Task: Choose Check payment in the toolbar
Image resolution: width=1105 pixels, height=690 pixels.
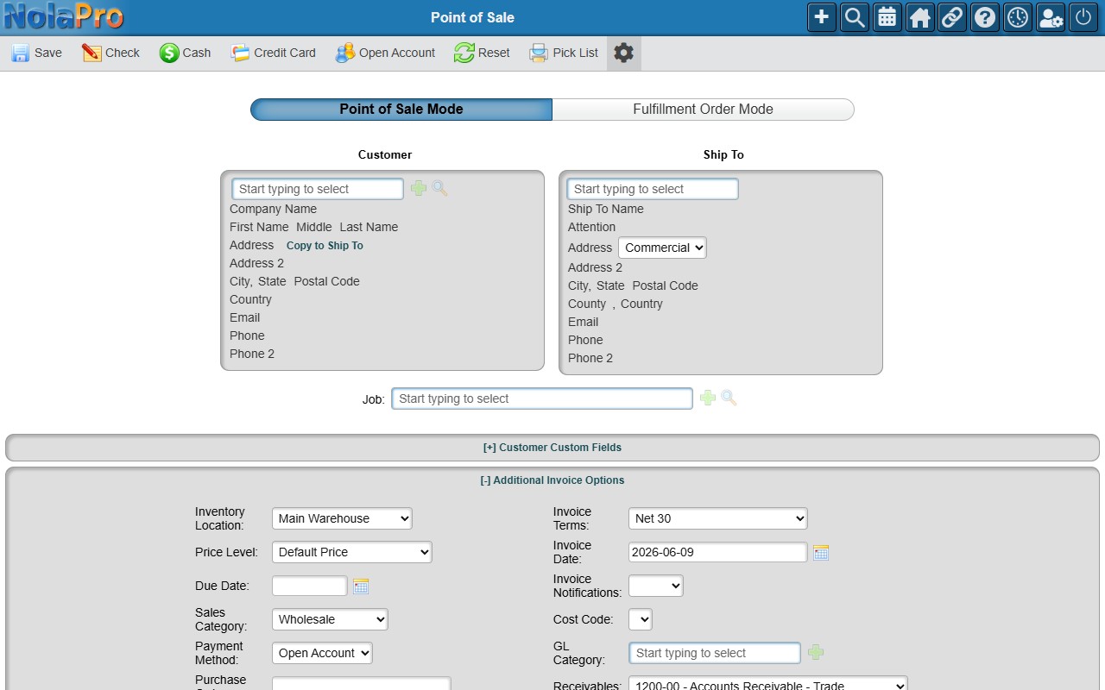Action: click(x=110, y=53)
